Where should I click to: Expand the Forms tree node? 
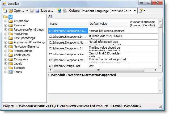6,72
